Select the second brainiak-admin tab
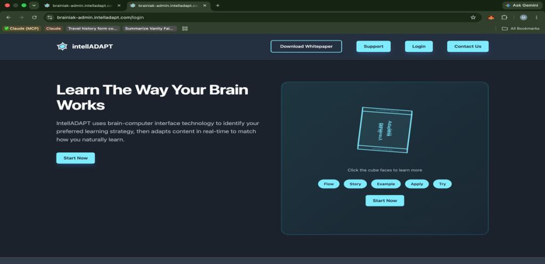 point(168,5)
